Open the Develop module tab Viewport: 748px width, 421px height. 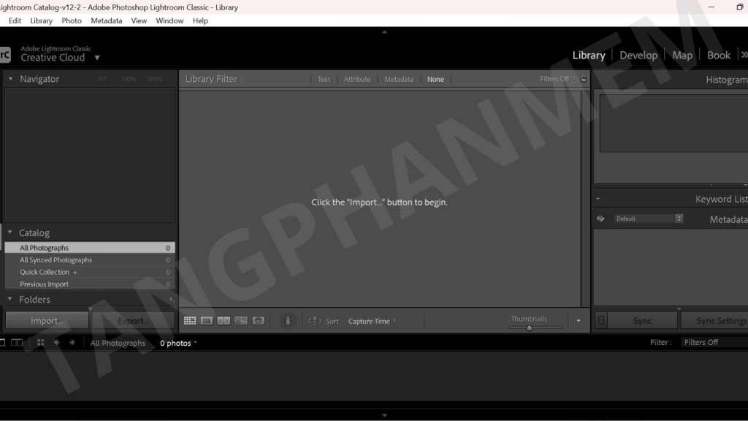pyautogui.click(x=638, y=56)
